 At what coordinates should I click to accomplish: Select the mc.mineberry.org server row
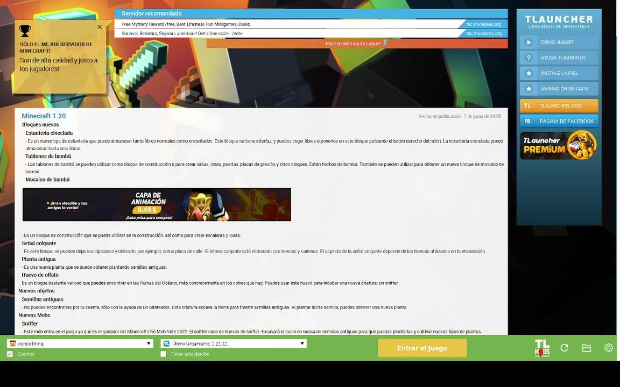pyautogui.click(x=311, y=33)
